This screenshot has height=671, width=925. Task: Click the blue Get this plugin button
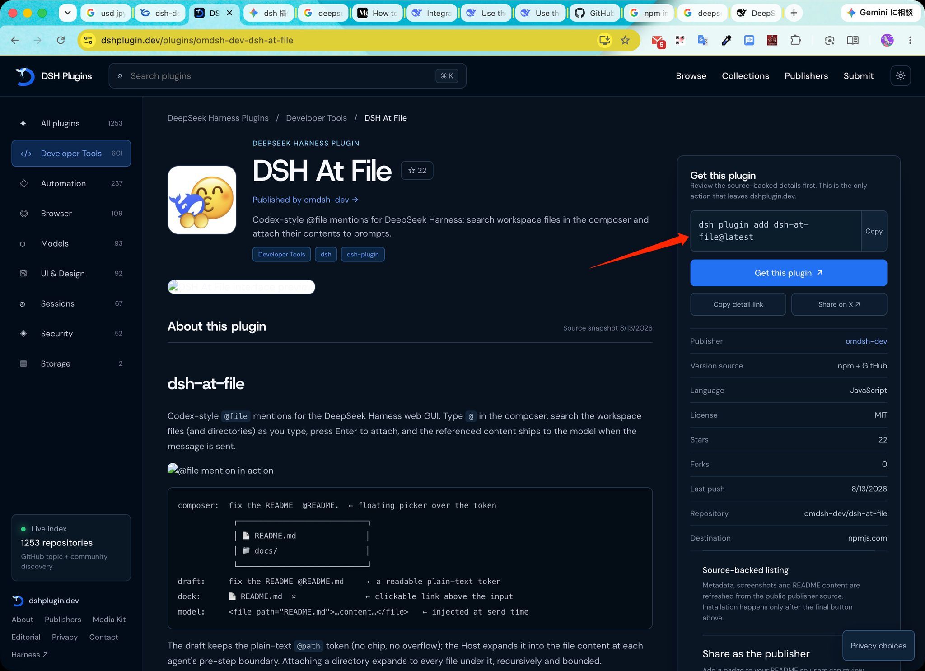789,273
